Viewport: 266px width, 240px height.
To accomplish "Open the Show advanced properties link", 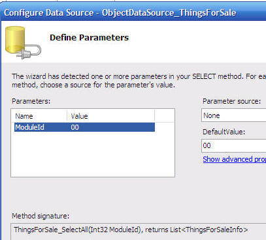I will click(235, 159).
